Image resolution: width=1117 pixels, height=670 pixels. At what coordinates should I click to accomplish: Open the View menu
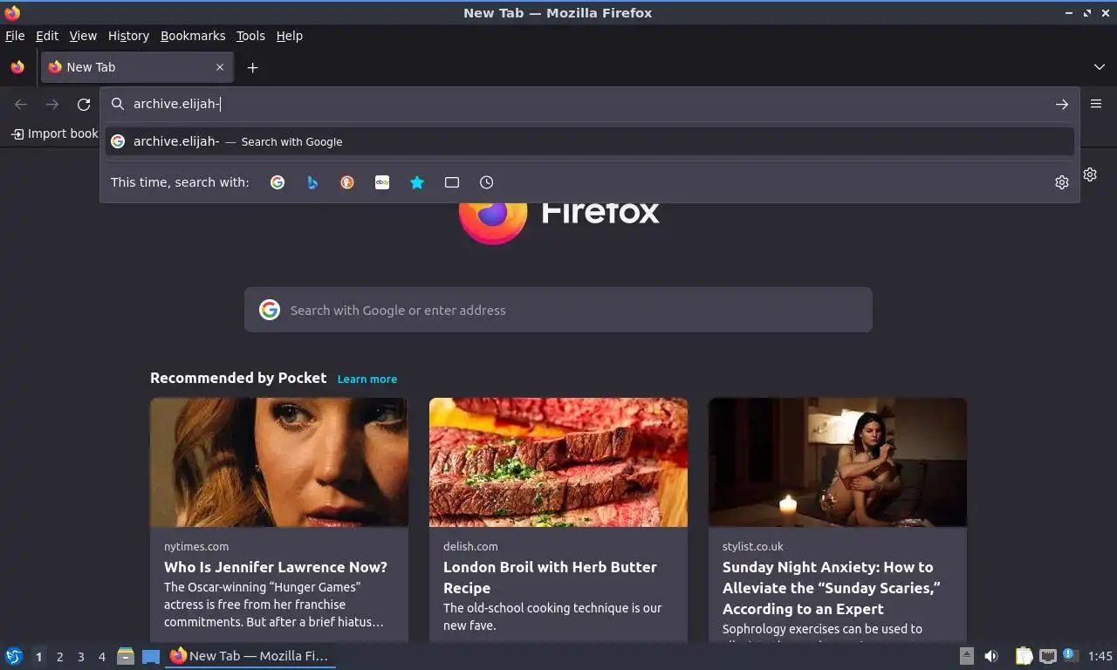(x=83, y=36)
